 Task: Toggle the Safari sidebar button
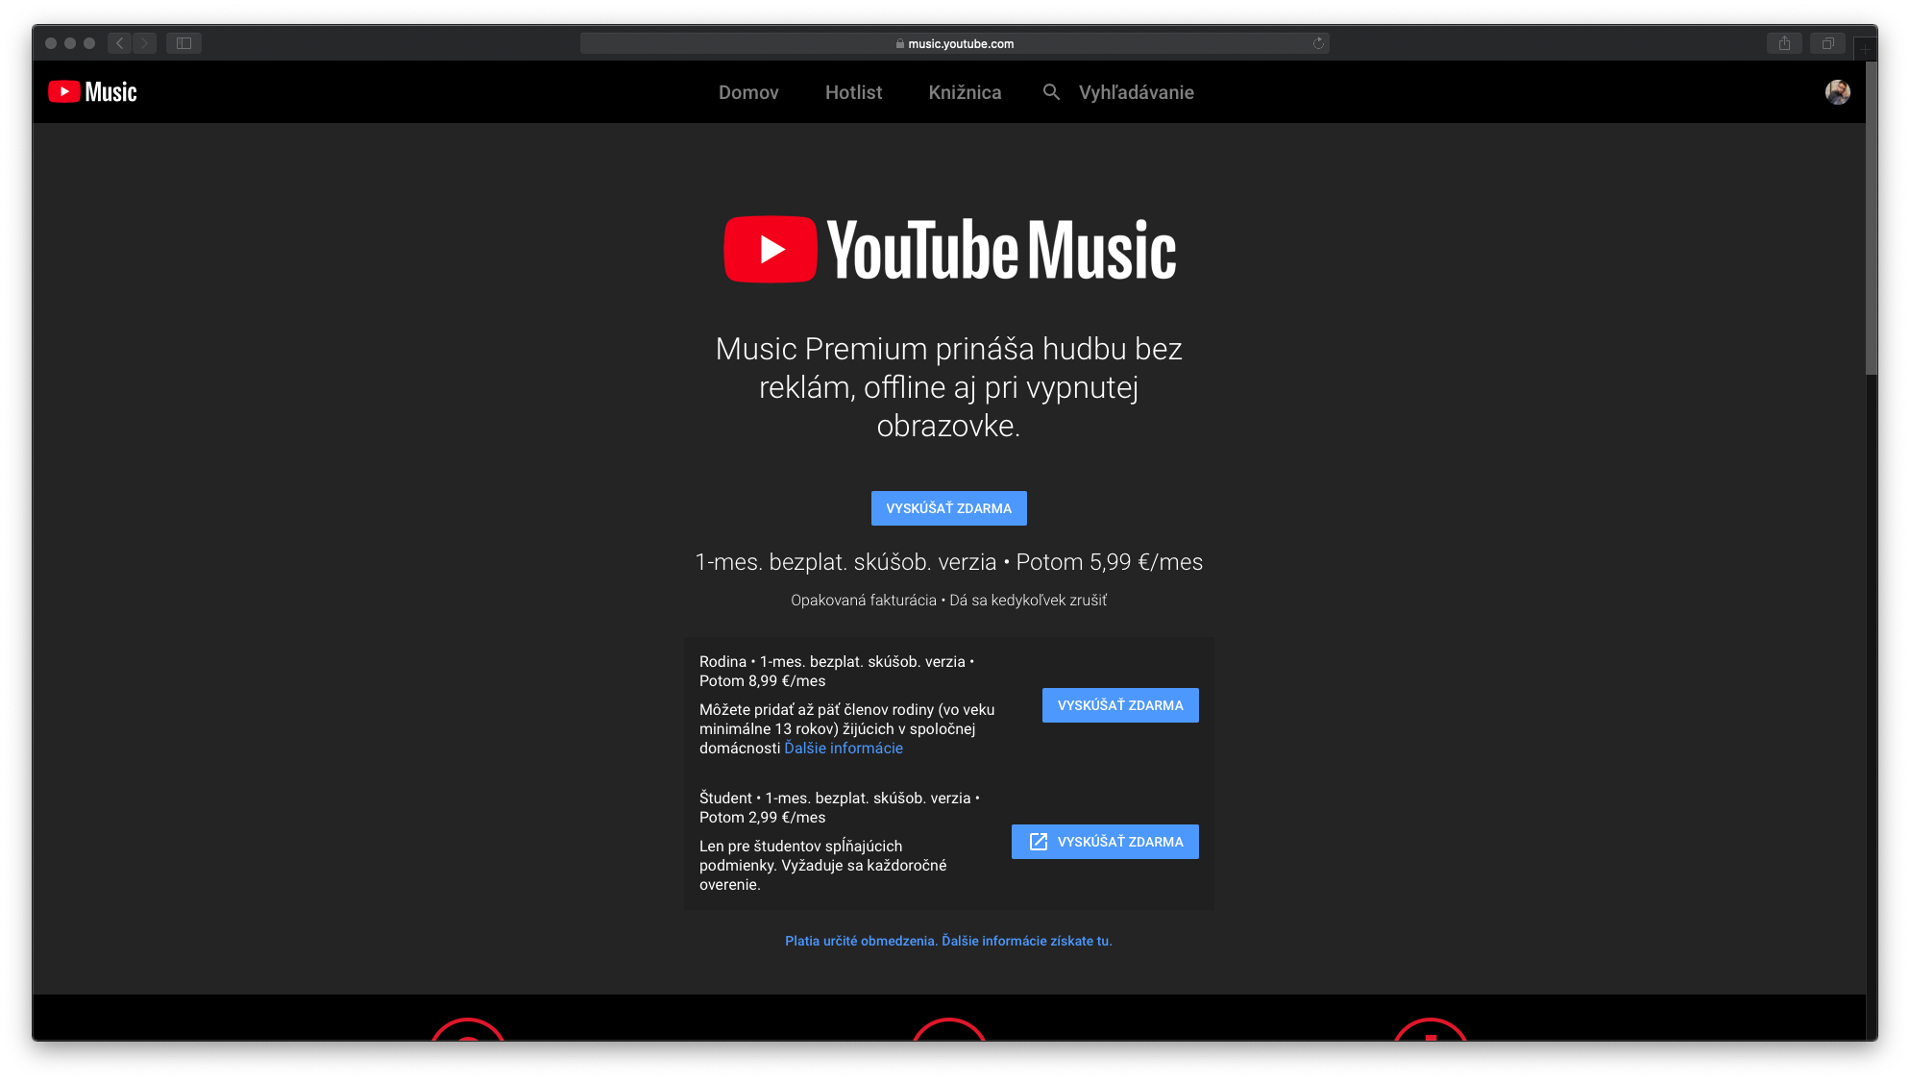tap(184, 43)
